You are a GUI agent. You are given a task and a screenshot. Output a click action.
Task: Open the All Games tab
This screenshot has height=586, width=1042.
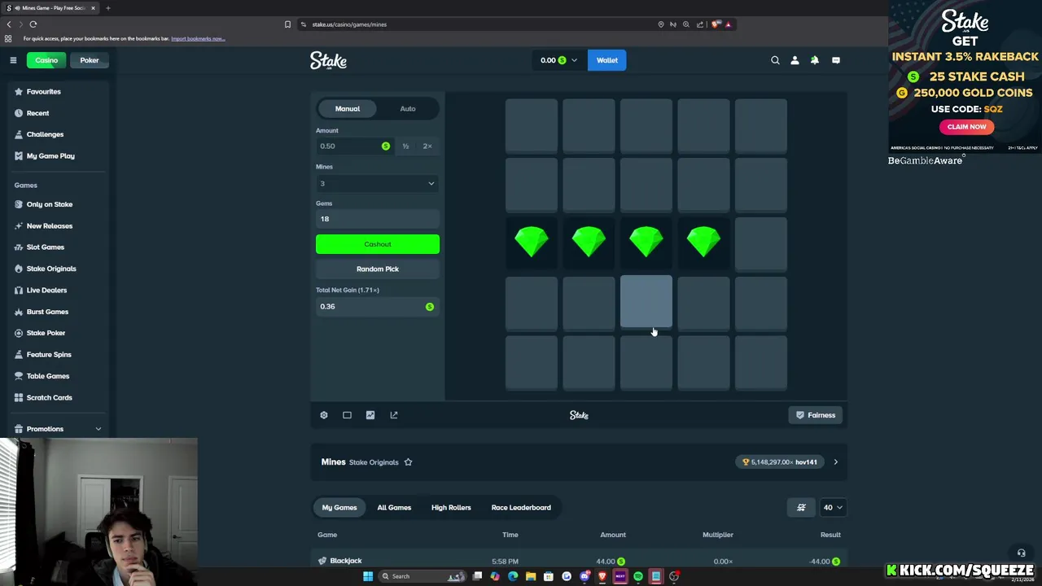click(394, 507)
